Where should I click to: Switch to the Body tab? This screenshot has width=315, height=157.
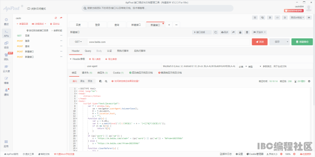click(99, 51)
